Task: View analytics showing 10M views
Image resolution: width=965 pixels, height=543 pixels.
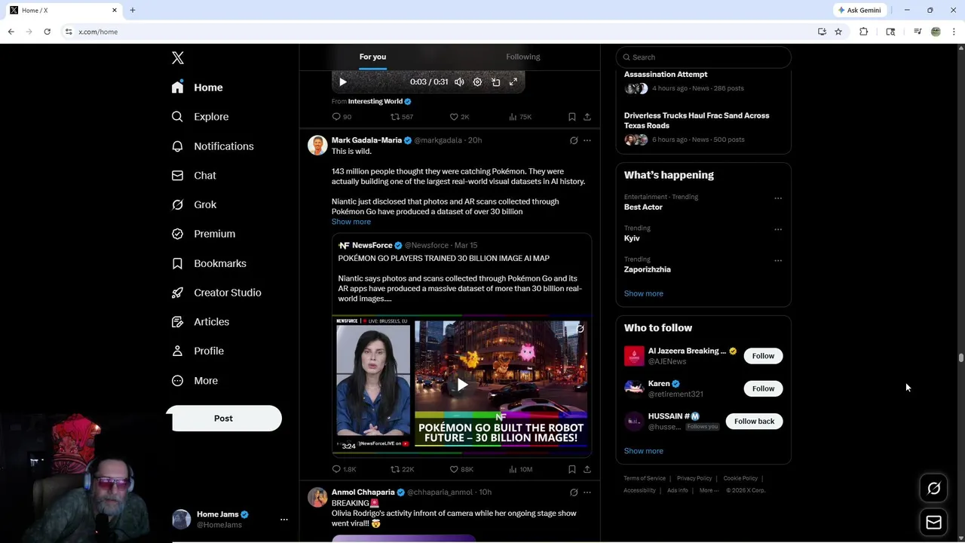Action: point(521,469)
